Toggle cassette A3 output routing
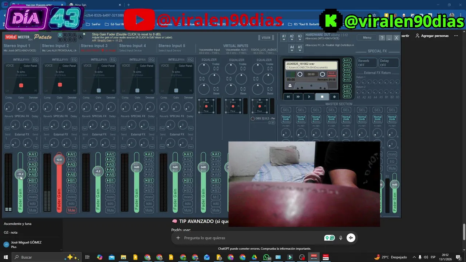 tap(347, 70)
